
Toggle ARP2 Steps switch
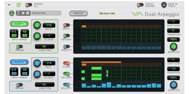(x=66, y=63)
